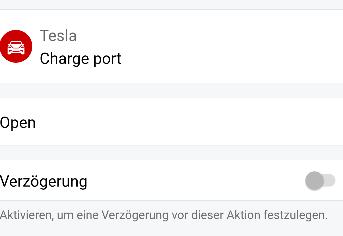Tap the red Tesla car icon
The image size is (343, 236).
point(16,46)
